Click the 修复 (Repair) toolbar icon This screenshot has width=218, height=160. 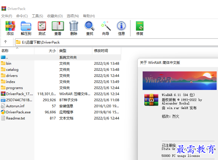click(x=140, y=26)
